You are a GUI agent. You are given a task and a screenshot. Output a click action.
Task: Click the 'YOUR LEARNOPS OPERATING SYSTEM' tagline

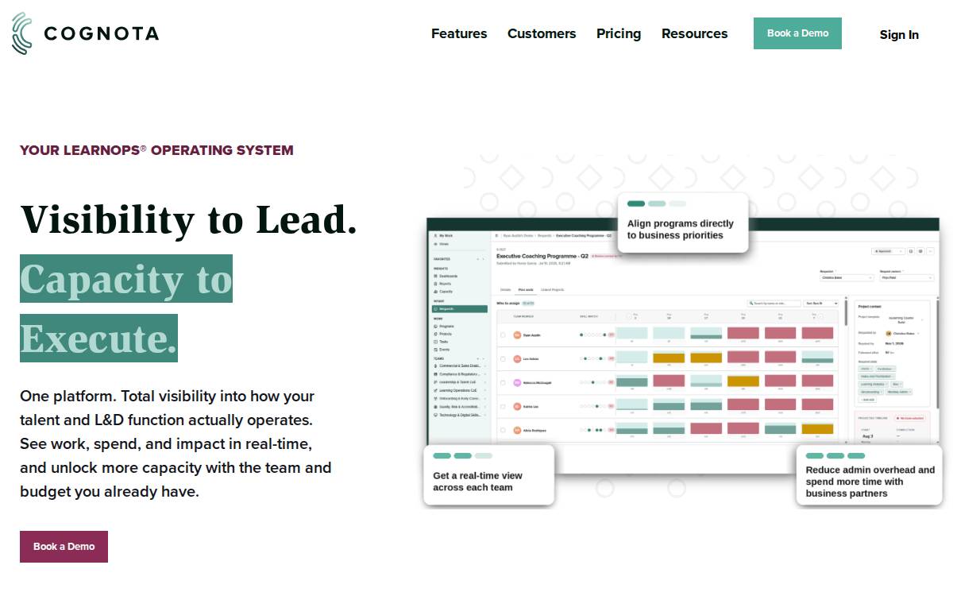click(x=156, y=150)
